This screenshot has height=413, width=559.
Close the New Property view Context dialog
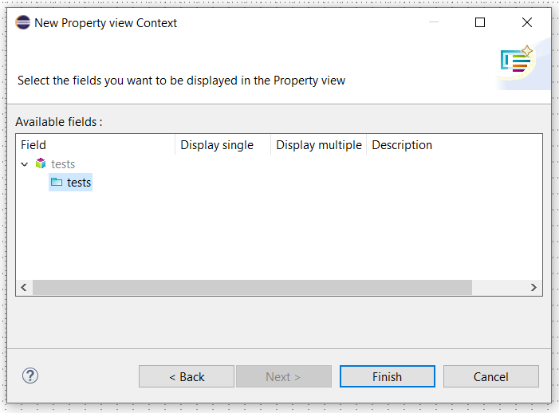pyautogui.click(x=527, y=22)
